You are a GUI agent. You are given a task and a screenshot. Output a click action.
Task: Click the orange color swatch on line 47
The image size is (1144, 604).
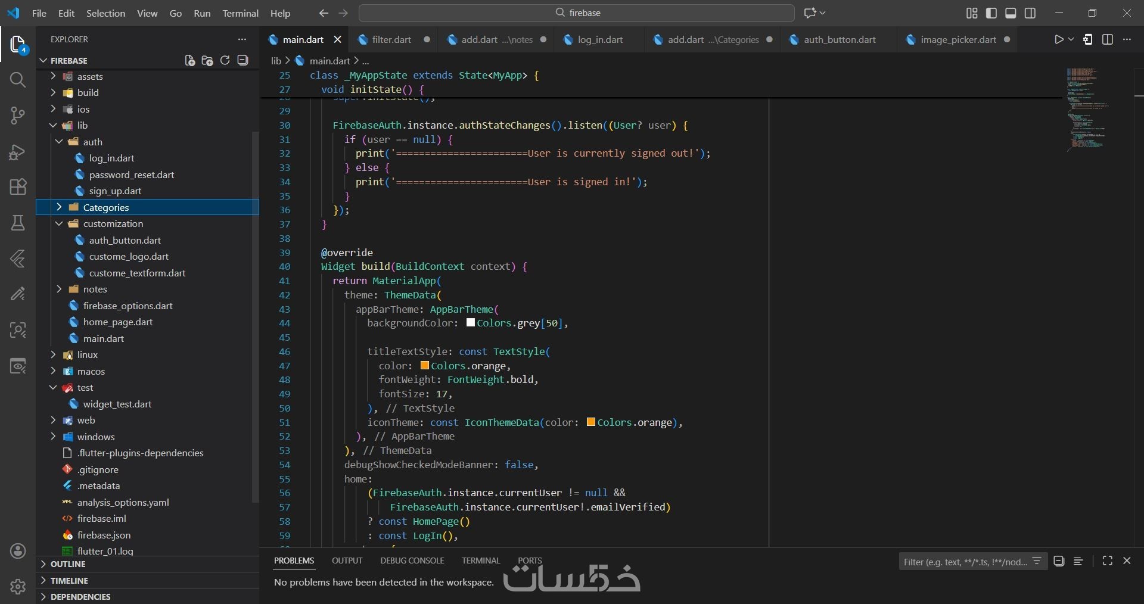(x=425, y=366)
